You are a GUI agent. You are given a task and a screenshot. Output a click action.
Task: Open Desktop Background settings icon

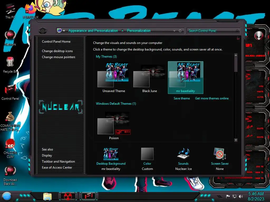(x=111, y=154)
